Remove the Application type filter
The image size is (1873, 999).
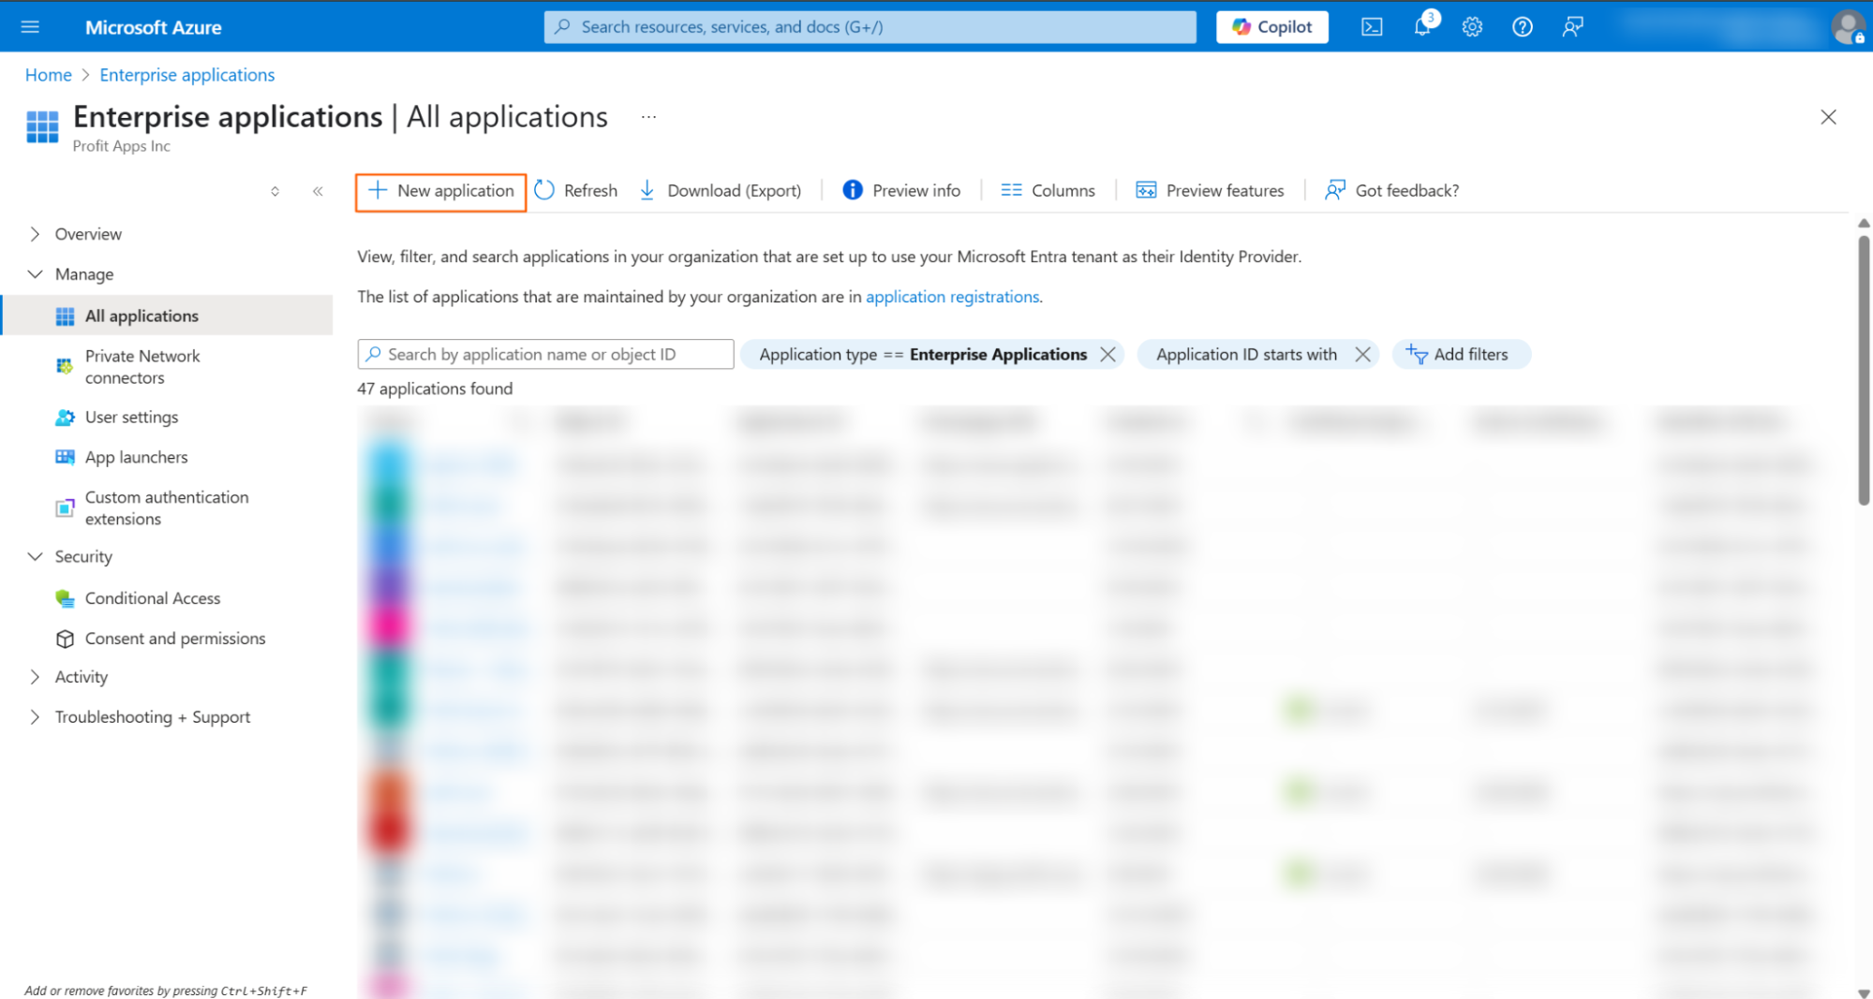[1107, 355]
